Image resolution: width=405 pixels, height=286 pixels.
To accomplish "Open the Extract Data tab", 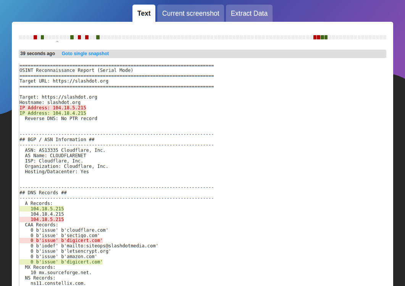I will (x=249, y=13).
